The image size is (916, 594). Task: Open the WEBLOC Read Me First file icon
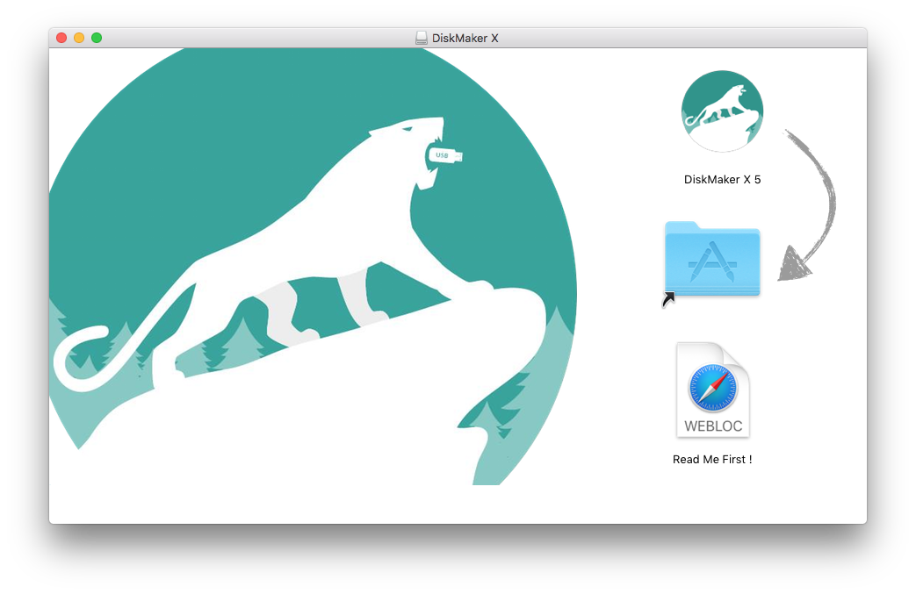click(713, 390)
